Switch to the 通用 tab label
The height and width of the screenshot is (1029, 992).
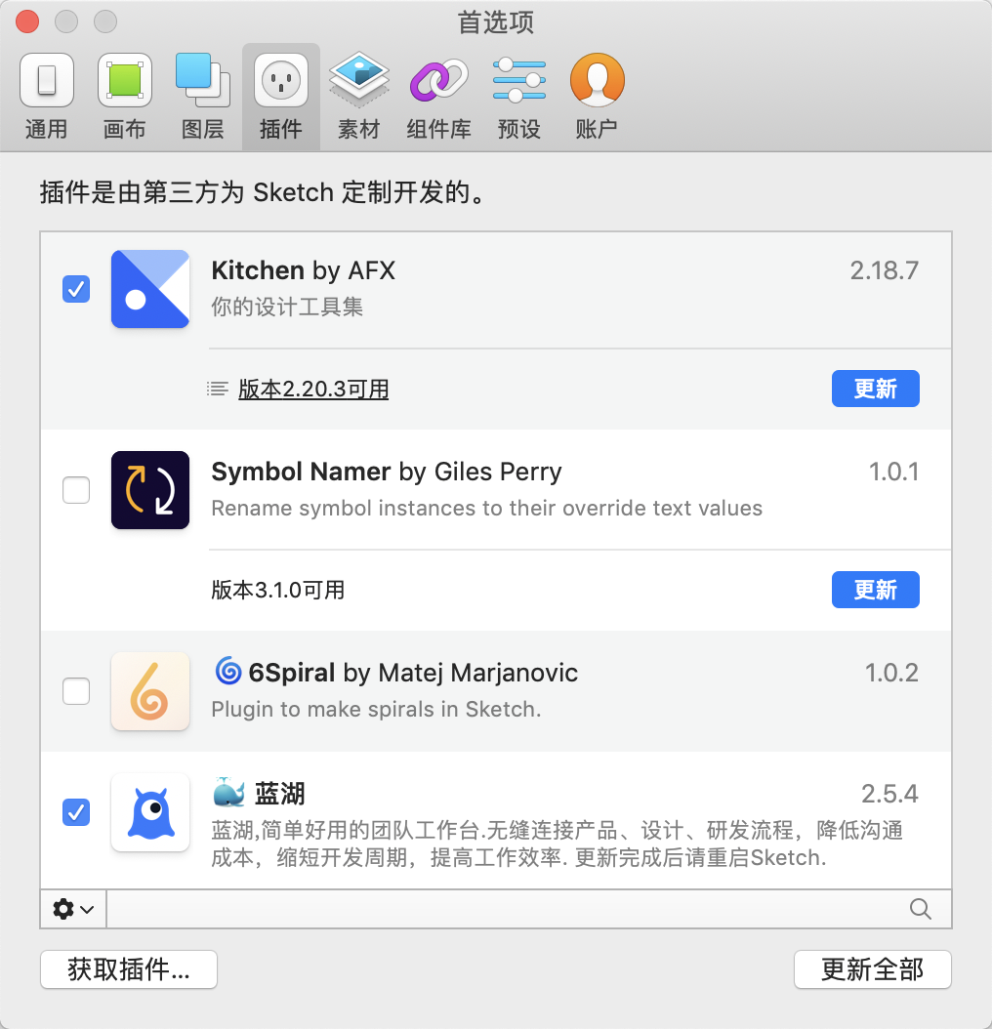click(47, 129)
